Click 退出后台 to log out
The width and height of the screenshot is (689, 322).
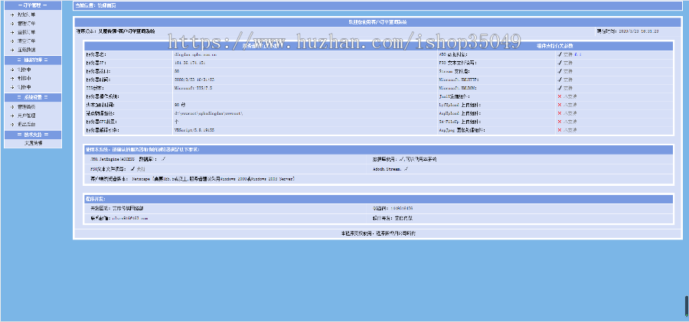click(x=26, y=125)
